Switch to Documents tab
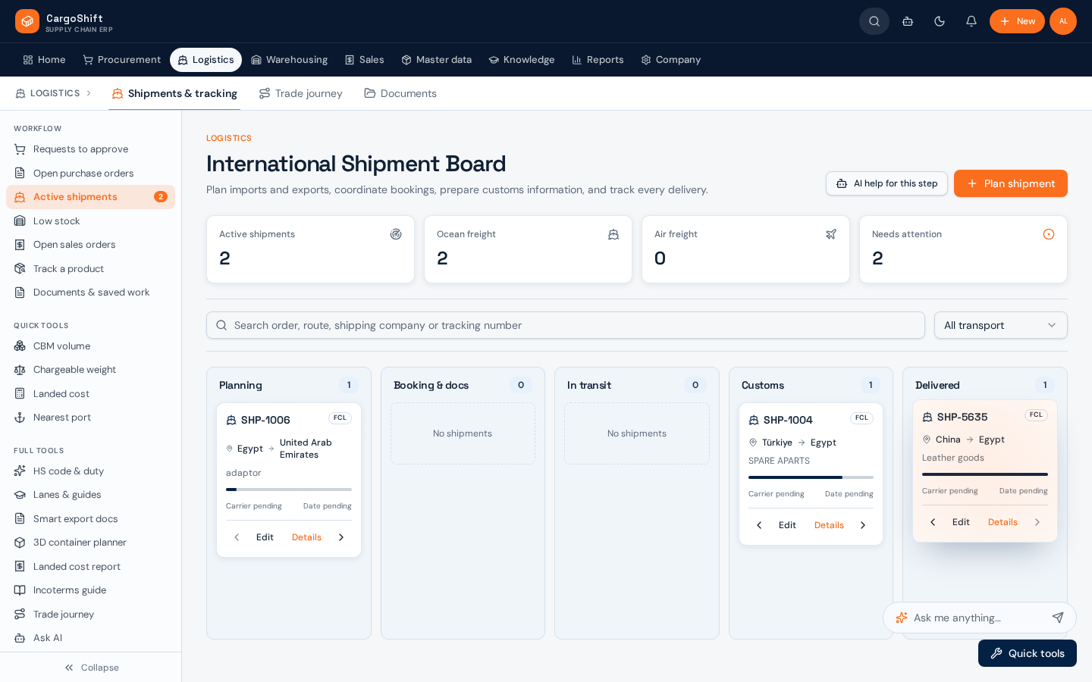The width and height of the screenshot is (1092, 682). [x=400, y=93]
